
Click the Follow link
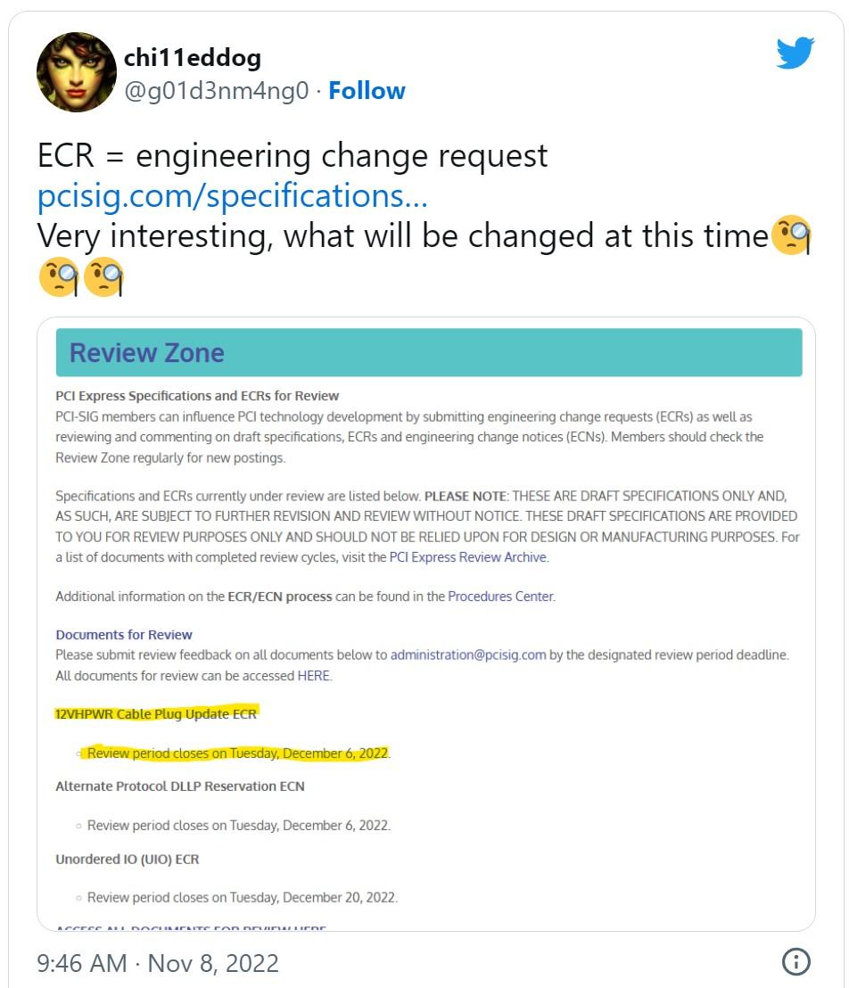[367, 90]
